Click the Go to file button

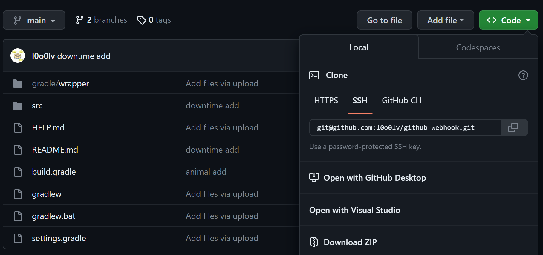click(384, 20)
